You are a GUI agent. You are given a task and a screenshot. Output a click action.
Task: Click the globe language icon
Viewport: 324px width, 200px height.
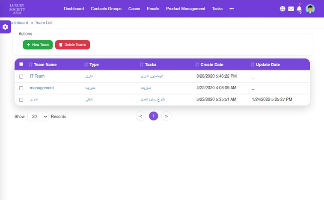click(282, 9)
